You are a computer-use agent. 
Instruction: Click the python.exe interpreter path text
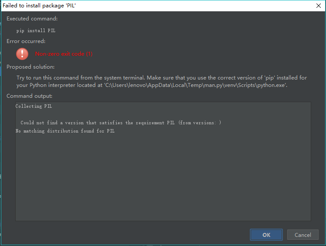195,85
